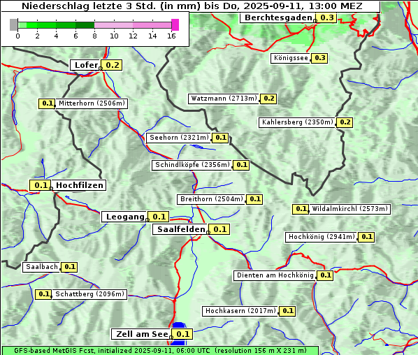Click Seehorn's 0.1 value box
The height and width of the screenshot is (355, 418).
pyautogui.click(x=220, y=138)
